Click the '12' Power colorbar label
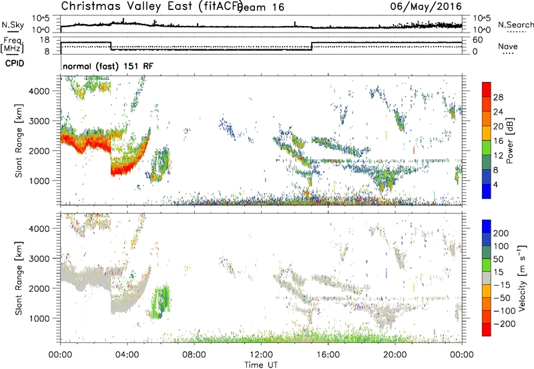The height and width of the screenshot is (369, 534). (498, 156)
